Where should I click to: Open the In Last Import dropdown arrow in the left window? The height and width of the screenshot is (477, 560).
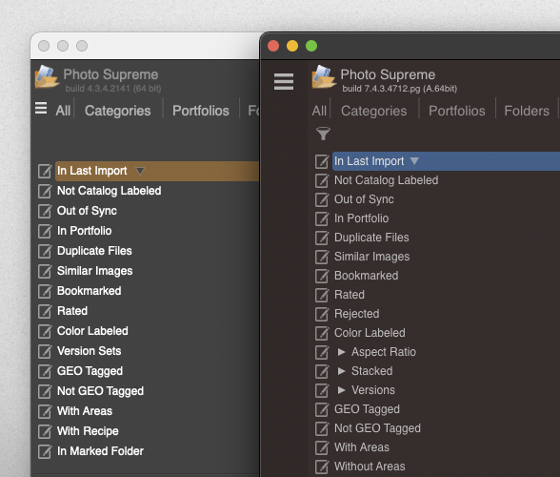[140, 171]
